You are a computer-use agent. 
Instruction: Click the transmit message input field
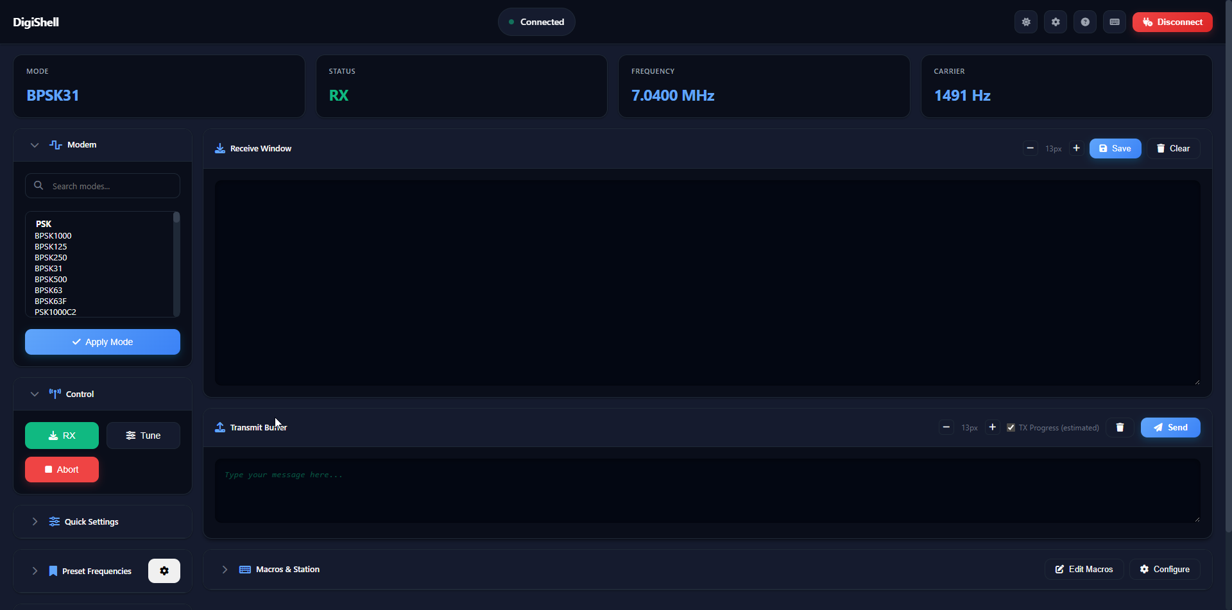coord(706,489)
